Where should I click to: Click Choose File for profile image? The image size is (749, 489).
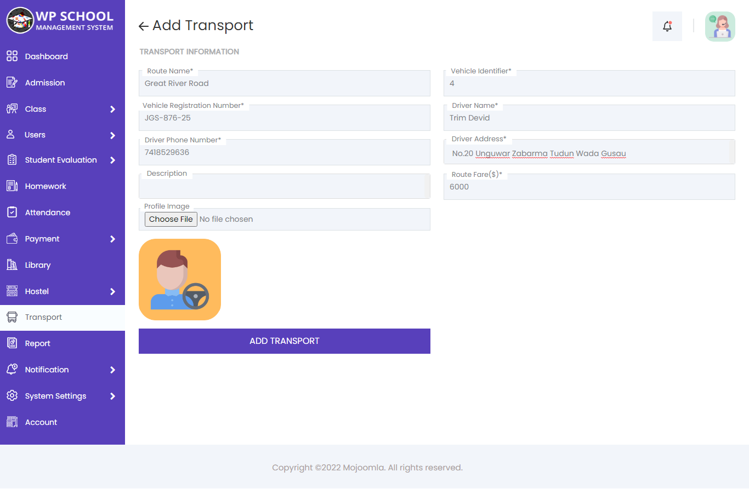171,219
